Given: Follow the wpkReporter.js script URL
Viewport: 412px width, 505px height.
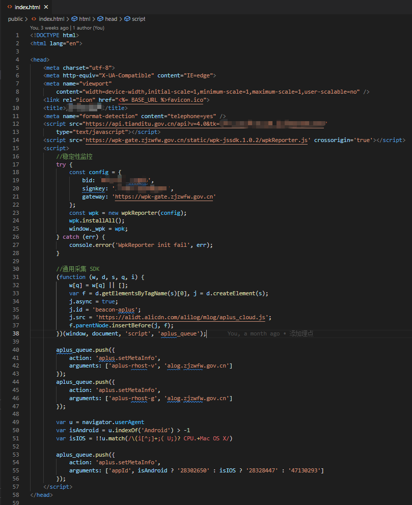Looking at the screenshot, I should click(x=197, y=140).
